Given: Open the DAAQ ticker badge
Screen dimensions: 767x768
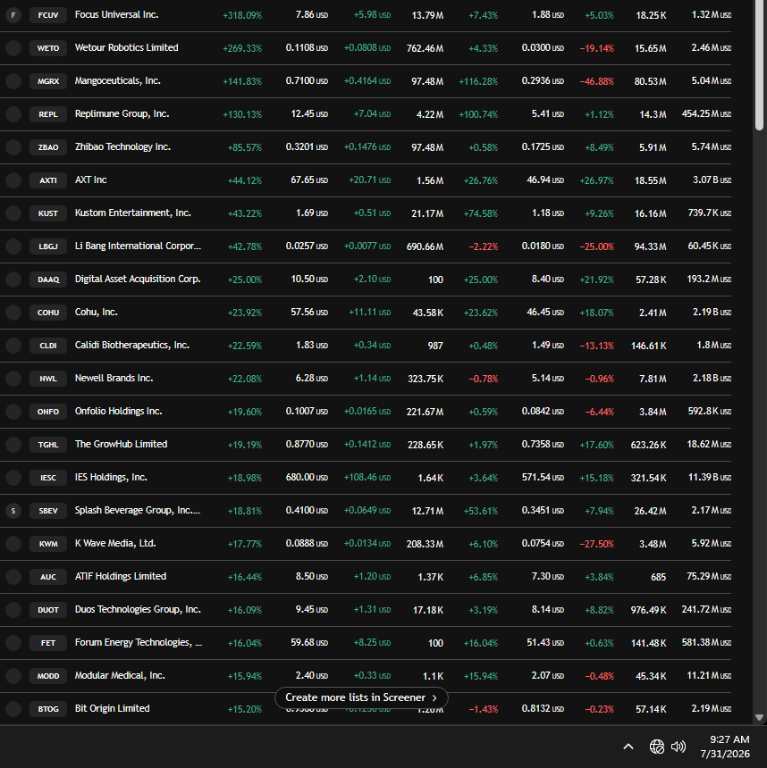Looking at the screenshot, I should 48,280.
